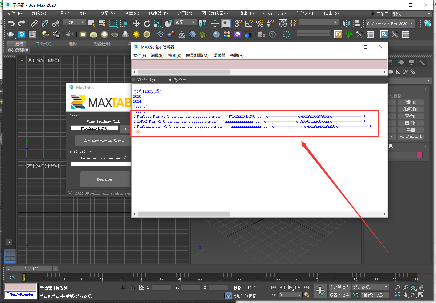
Task: Click the VoxelRemesh button
Action: click(x=411, y=137)
